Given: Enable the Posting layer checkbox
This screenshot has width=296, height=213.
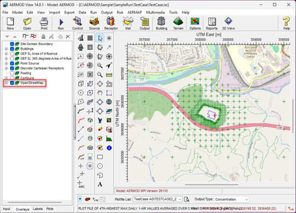Looking at the screenshot, I should click(12, 73).
